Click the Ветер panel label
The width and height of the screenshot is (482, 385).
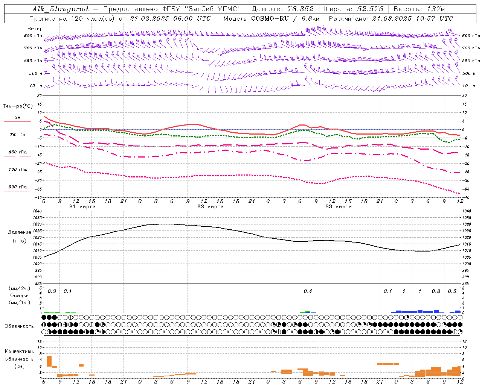(x=35, y=29)
